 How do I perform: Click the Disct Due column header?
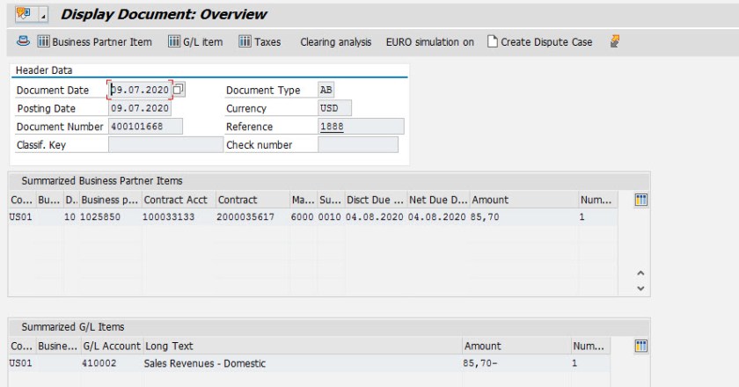[x=376, y=200]
